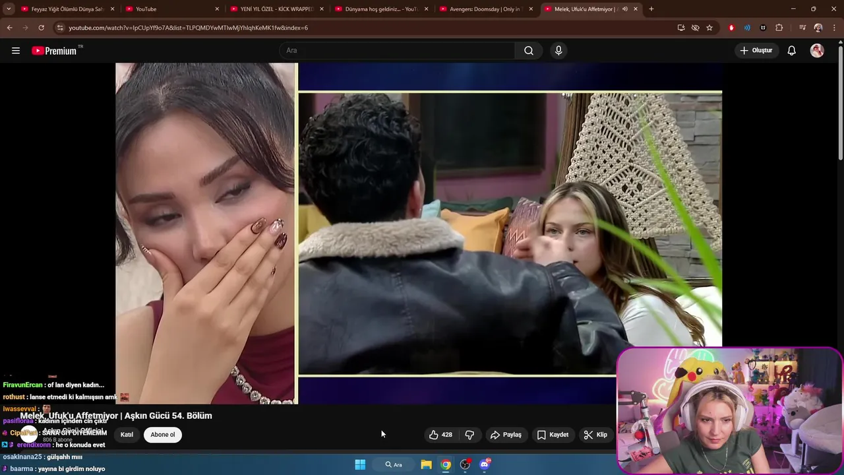The image size is (844, 475).
Task: Open the black cat extension icon
Action: coord(763,28)
